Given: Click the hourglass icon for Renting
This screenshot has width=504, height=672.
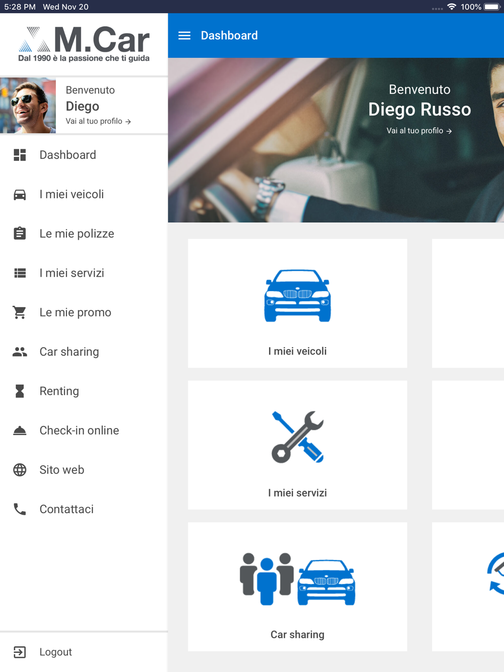Looking at the screenshot, I should pos(20,391).
